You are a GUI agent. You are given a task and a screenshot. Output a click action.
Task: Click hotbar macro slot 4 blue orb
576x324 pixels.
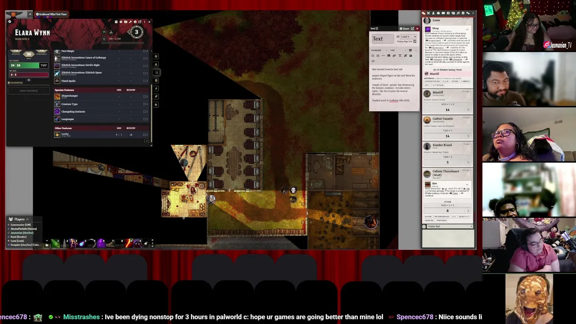(x=82, y=243)
